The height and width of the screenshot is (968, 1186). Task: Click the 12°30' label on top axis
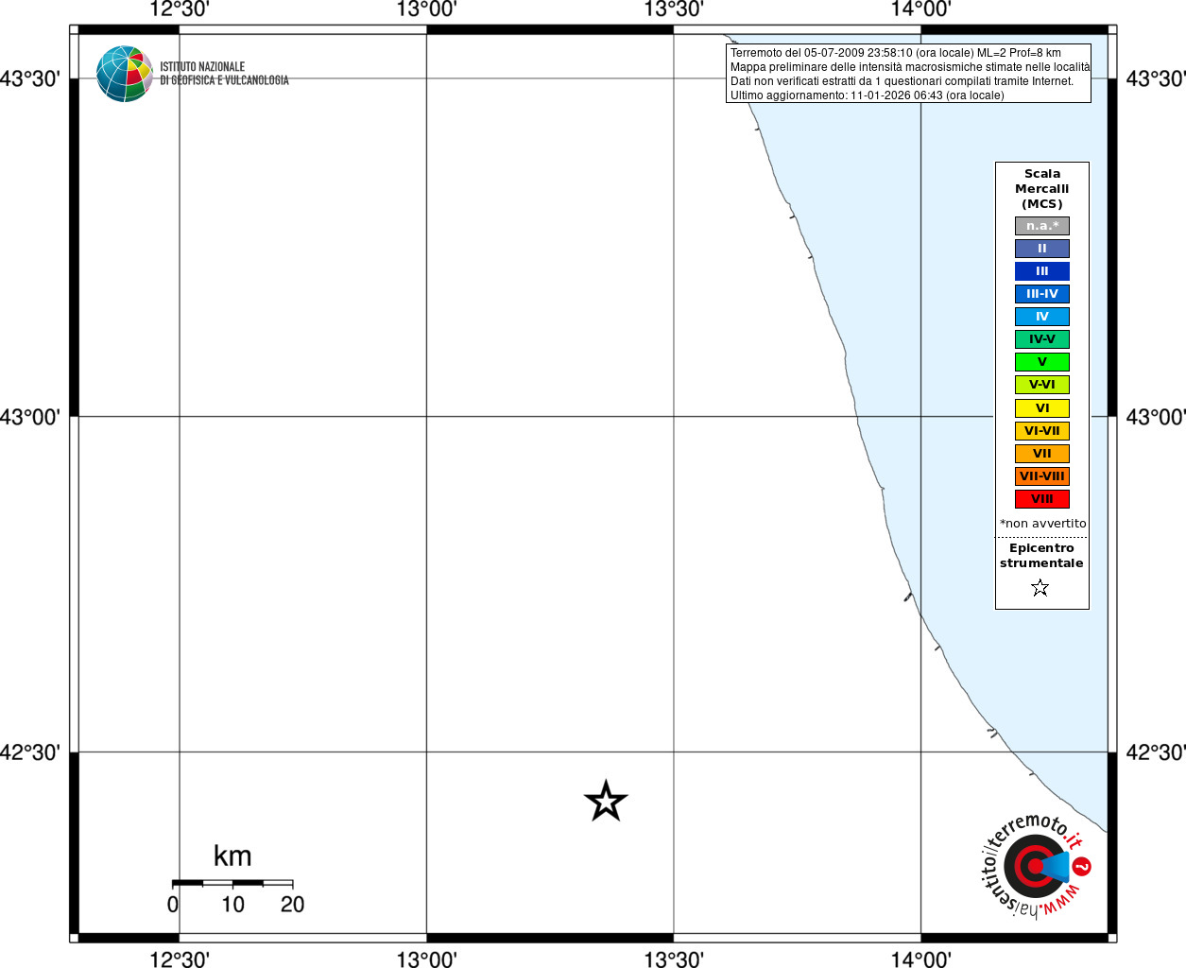[180, 9]
